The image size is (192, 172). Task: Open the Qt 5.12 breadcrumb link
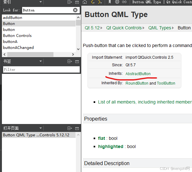pos(92,28)
